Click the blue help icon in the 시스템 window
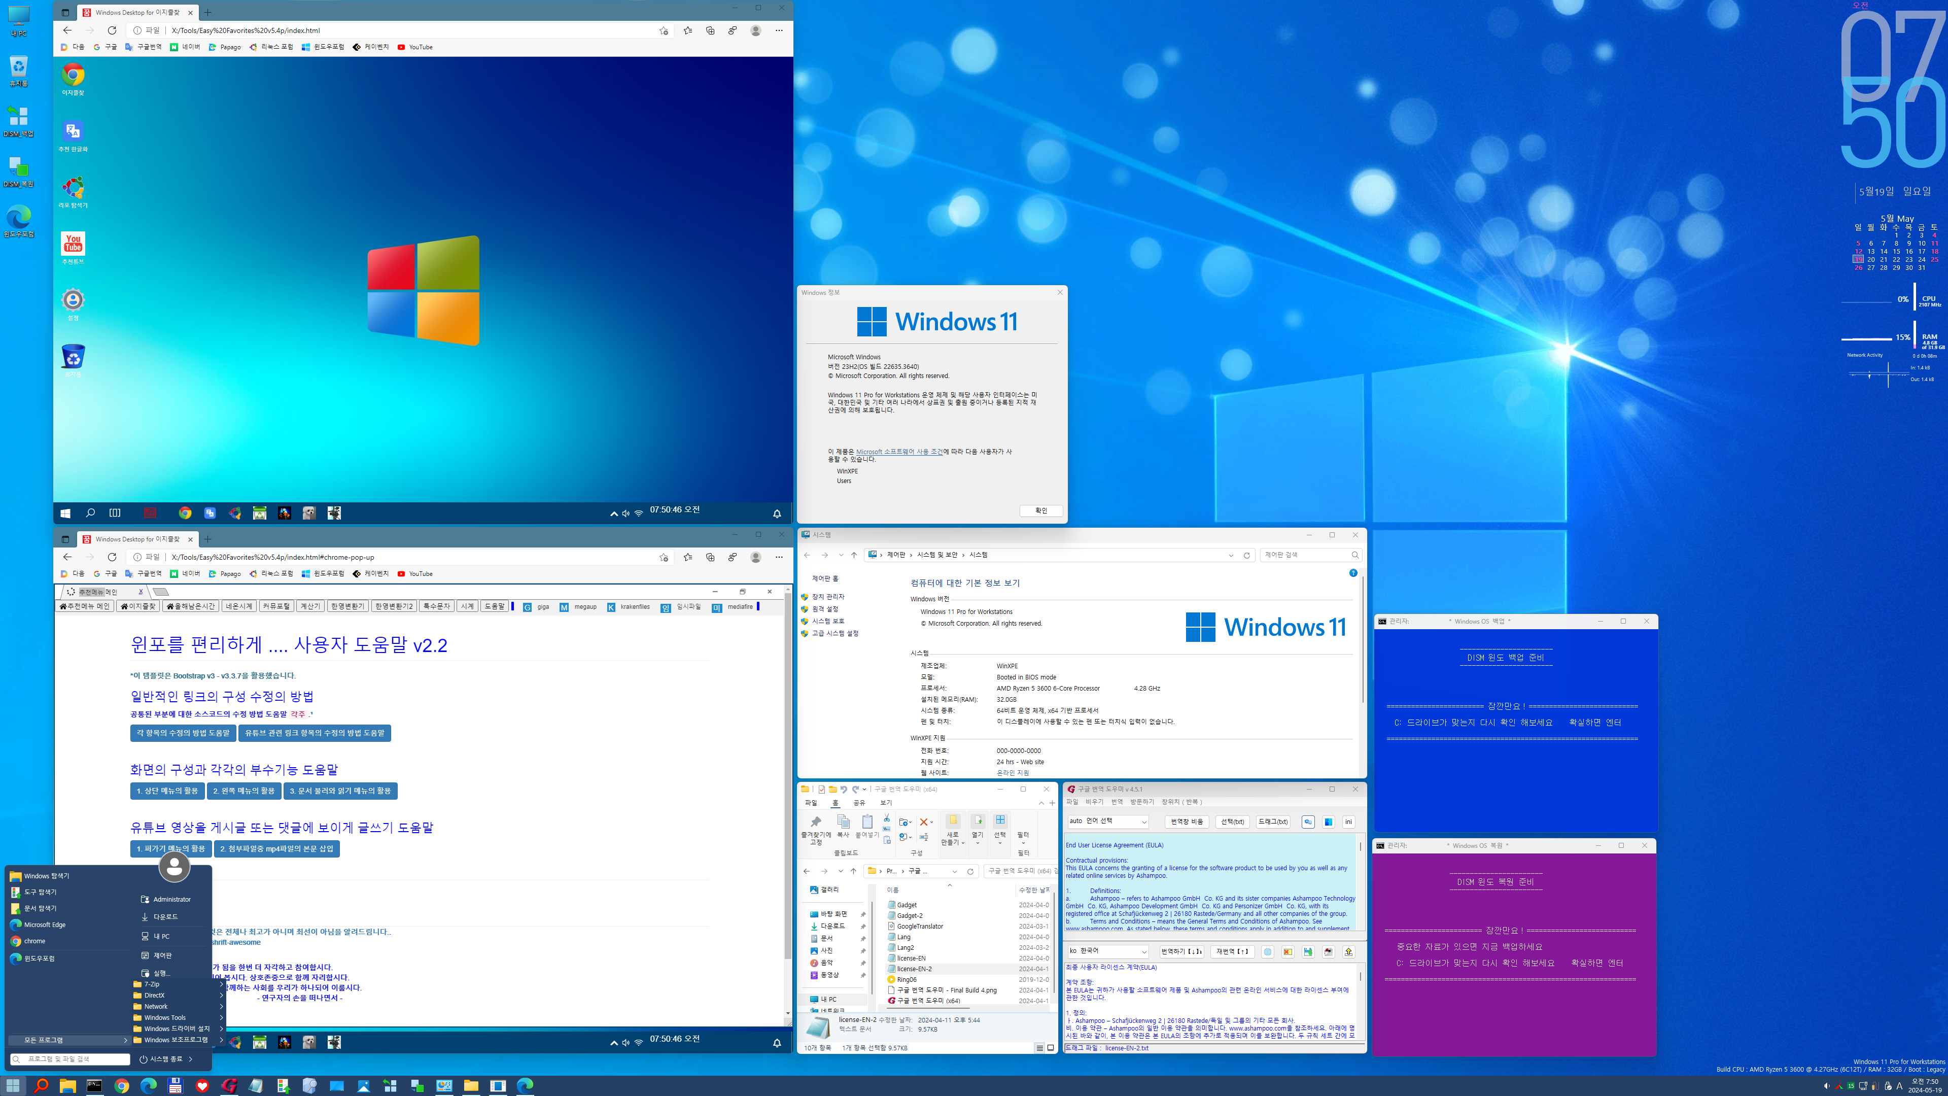This screenshot has height=1096, width=1948. point(1353,572)
